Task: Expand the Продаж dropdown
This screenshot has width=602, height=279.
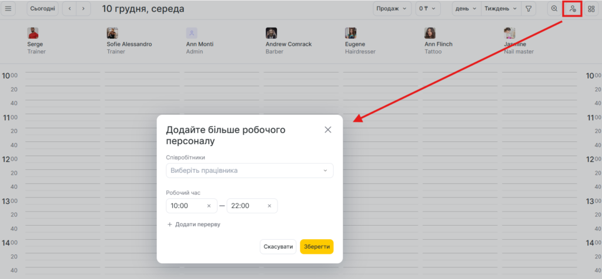Action: point(392,9)
